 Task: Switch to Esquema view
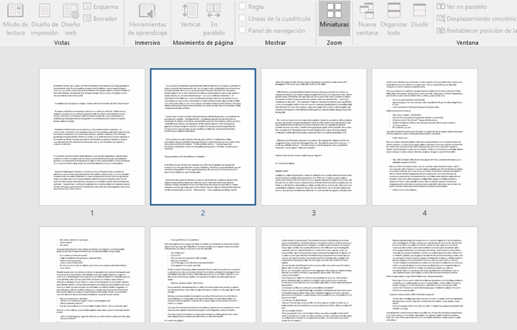[104, 7]
